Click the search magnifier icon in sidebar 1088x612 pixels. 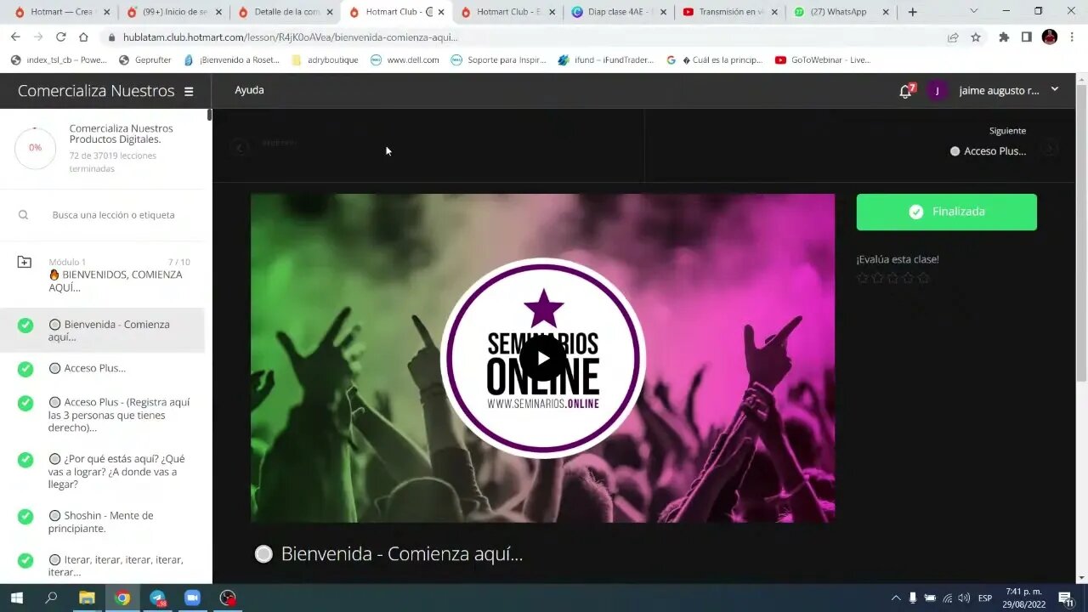tap(24, 215)
